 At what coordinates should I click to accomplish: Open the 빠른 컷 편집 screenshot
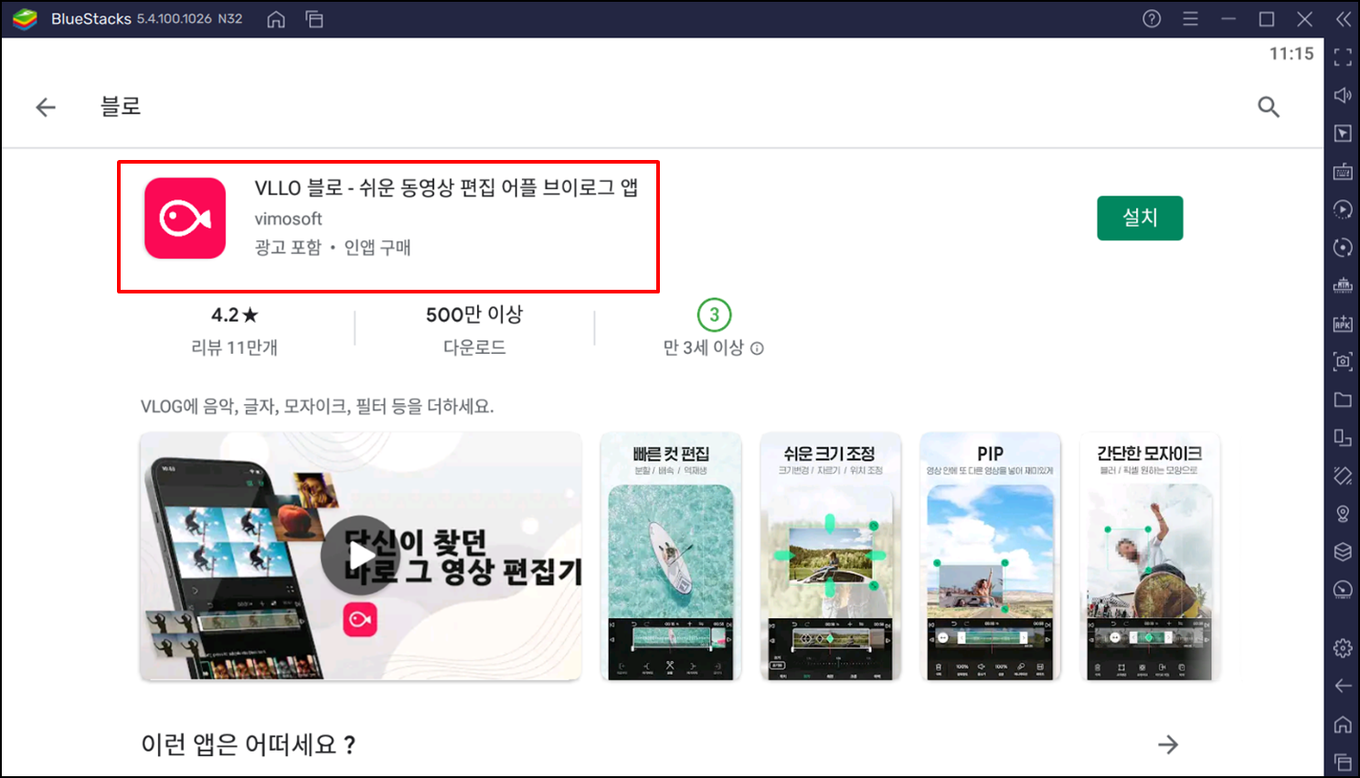tap(671, 556)
